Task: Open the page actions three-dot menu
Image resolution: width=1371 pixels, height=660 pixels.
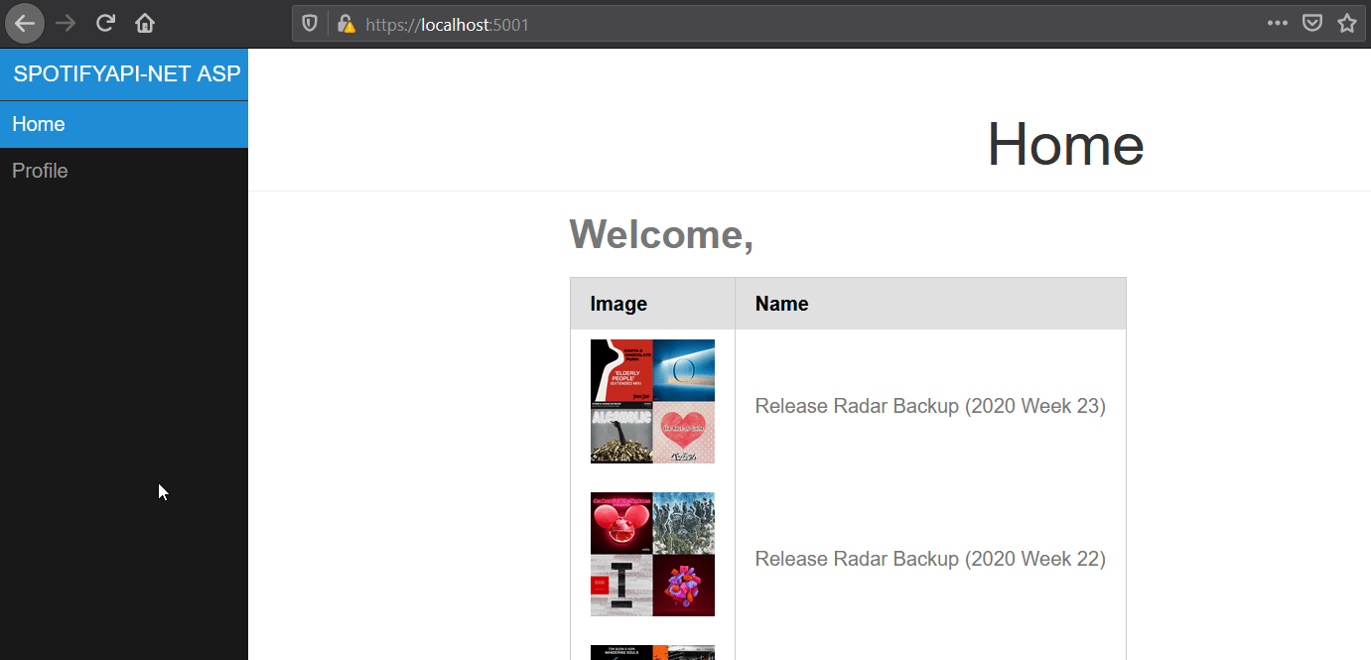Action: tap(1278, 24)
